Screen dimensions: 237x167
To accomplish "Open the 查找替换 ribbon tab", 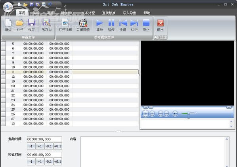I will [x=109, y=13].
